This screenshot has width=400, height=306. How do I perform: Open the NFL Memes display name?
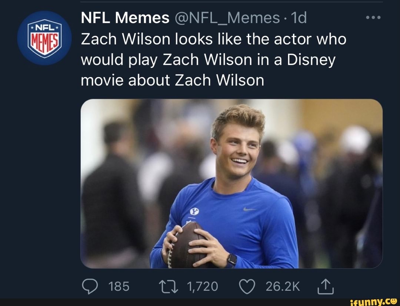click(x=125, y=18)
